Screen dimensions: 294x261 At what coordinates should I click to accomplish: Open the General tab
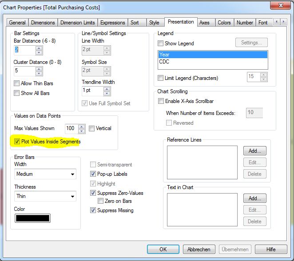pos(17,23)
